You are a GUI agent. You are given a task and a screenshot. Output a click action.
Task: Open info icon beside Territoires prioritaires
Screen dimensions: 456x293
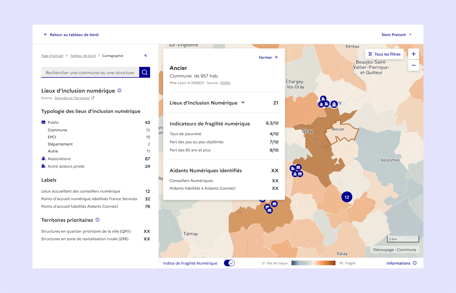[97, 220]
